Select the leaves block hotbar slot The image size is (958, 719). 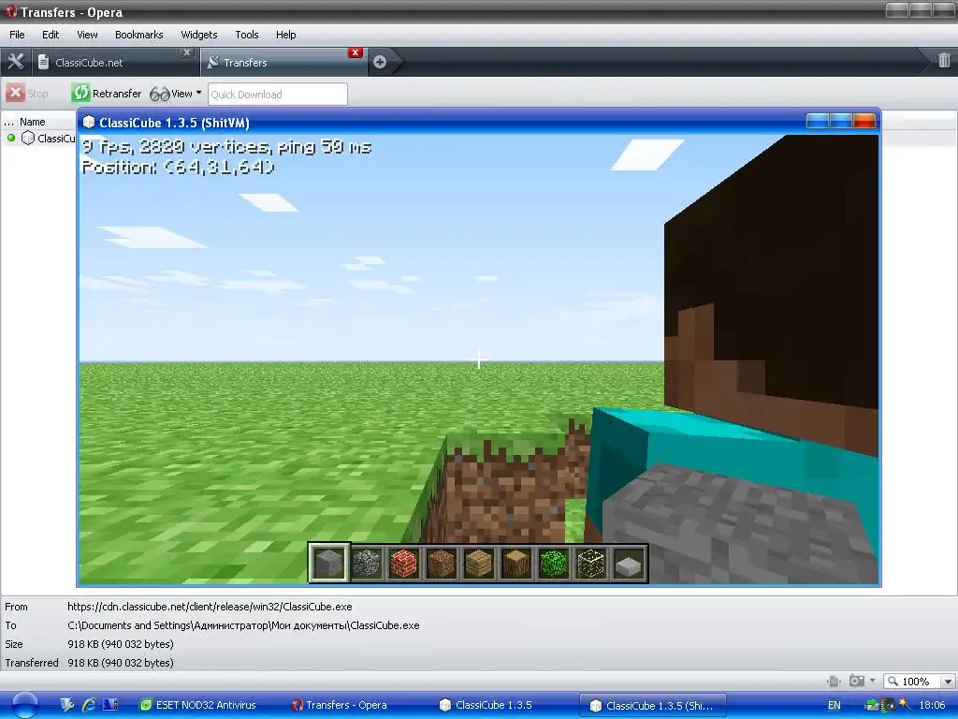click(x=554, y=563)
